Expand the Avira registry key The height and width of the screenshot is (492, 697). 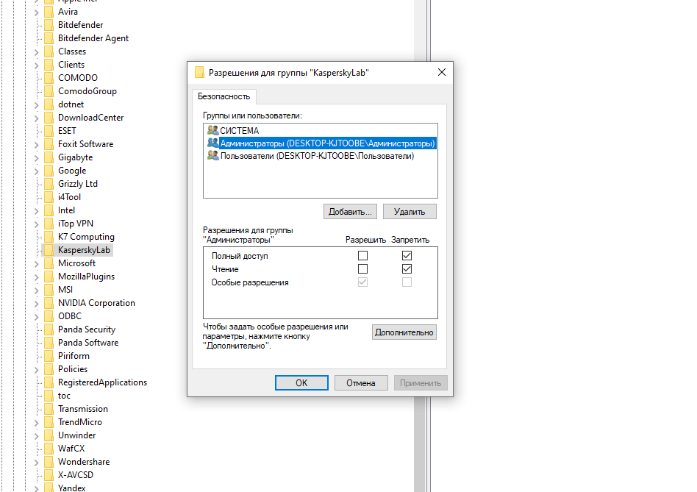coord(37,13)
